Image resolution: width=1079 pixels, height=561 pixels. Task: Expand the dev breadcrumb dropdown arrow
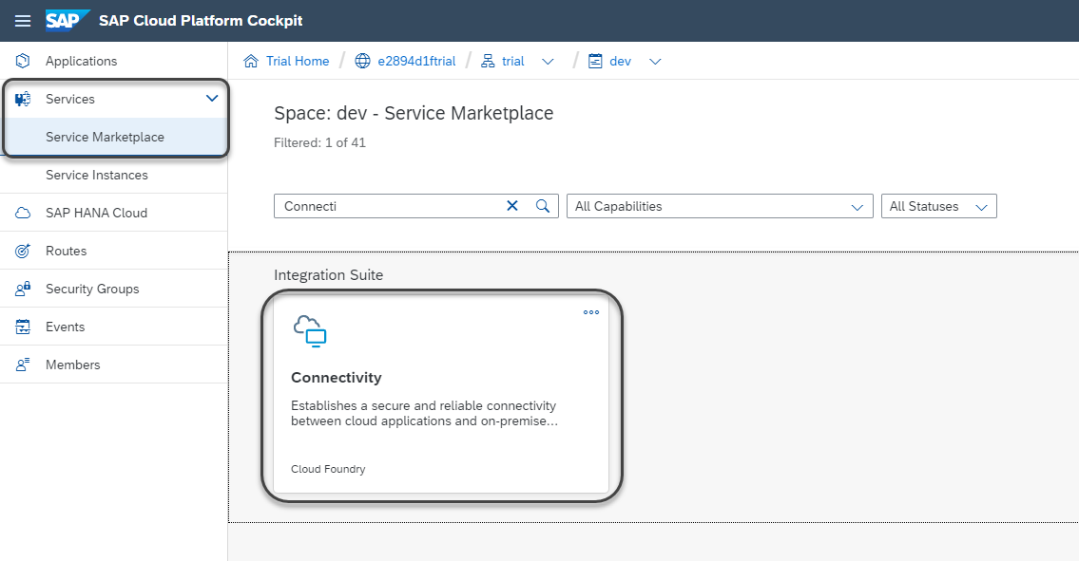[x=655, y=61]
